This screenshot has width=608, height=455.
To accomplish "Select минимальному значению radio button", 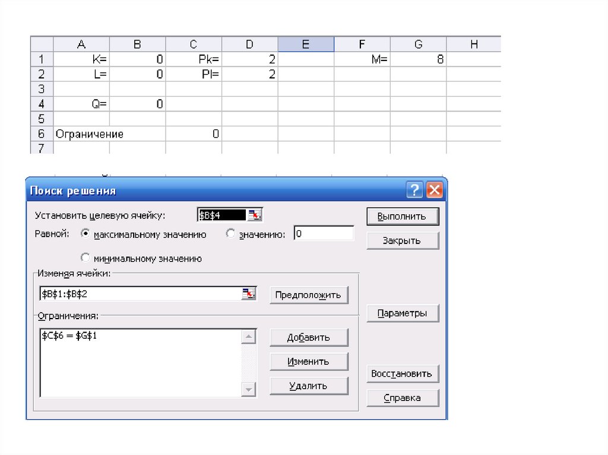I will [85, 258].
